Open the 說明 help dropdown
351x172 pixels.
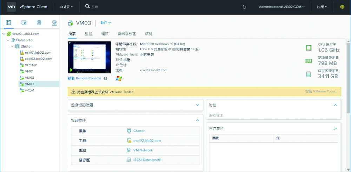(x=322, y=7)
